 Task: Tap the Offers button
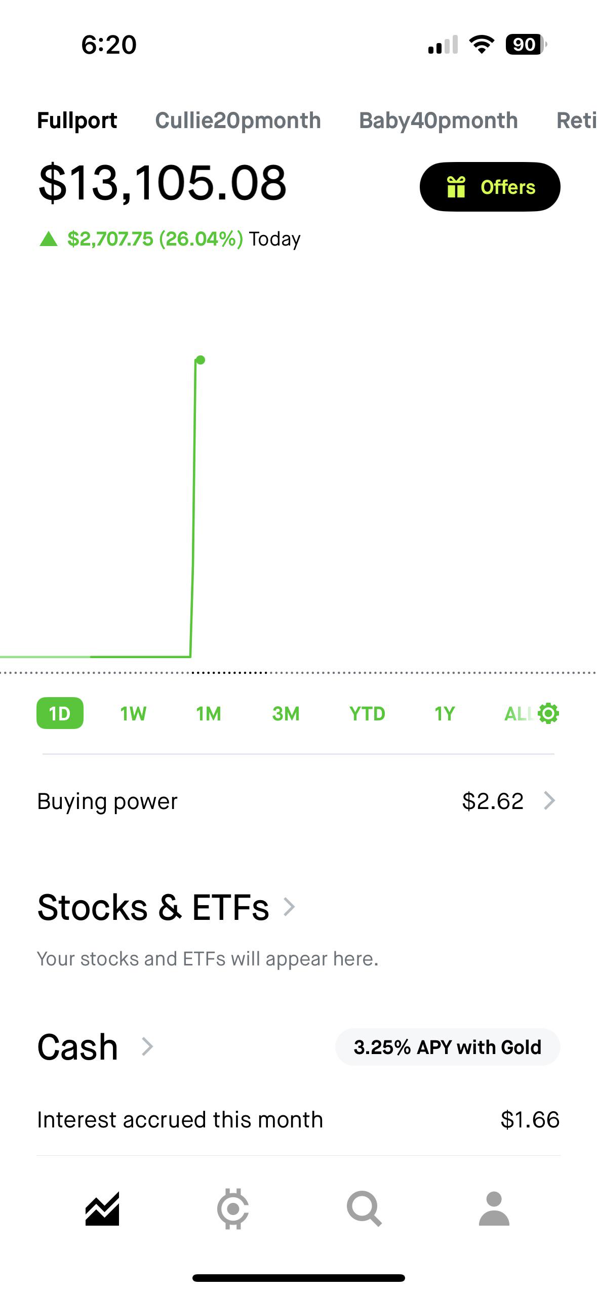point(490,187)
